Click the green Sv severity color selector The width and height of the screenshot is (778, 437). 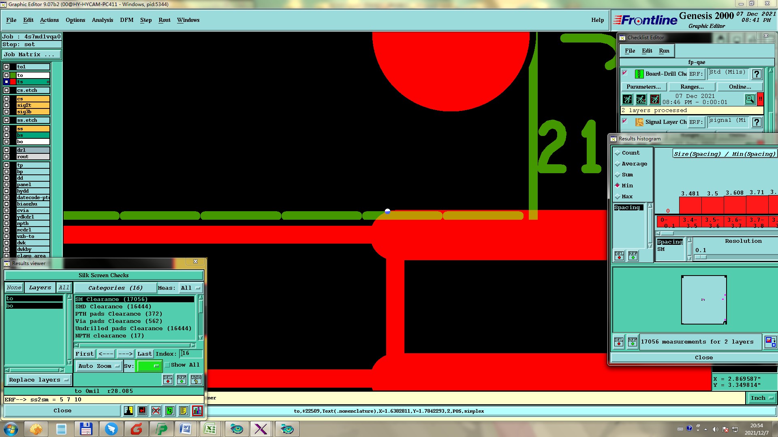[x=149, y=366]
